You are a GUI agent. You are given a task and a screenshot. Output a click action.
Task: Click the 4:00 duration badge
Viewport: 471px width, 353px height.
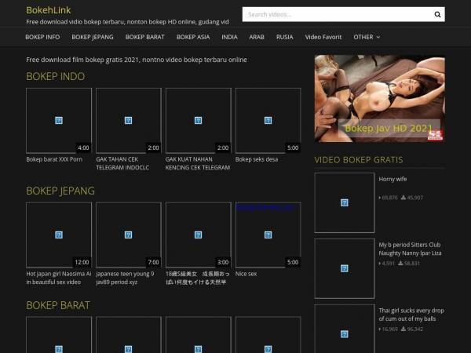(x=83, y=147)
